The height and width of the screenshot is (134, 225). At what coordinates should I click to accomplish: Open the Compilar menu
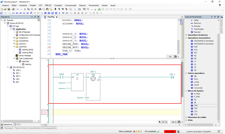point(58,5)
